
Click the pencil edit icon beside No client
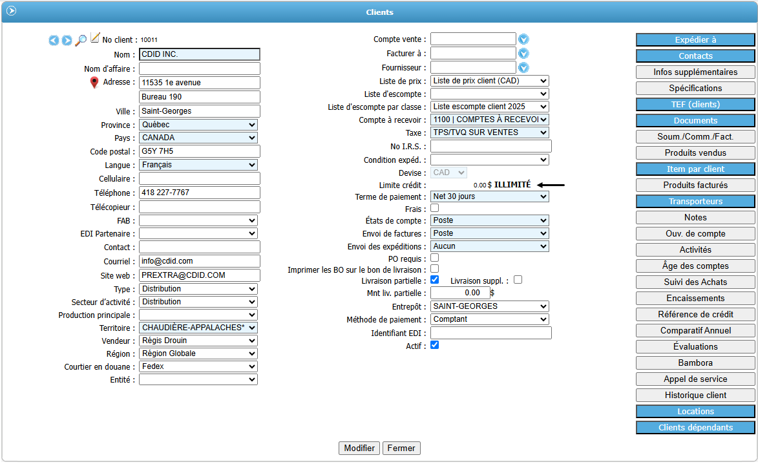(x=96, y=38)
